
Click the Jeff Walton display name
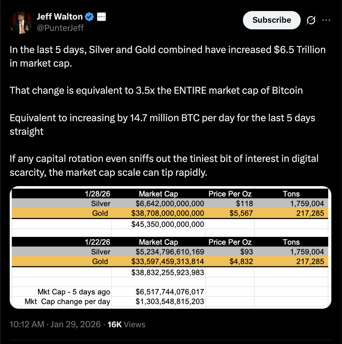pyautogui.click(x=60, y=17)
